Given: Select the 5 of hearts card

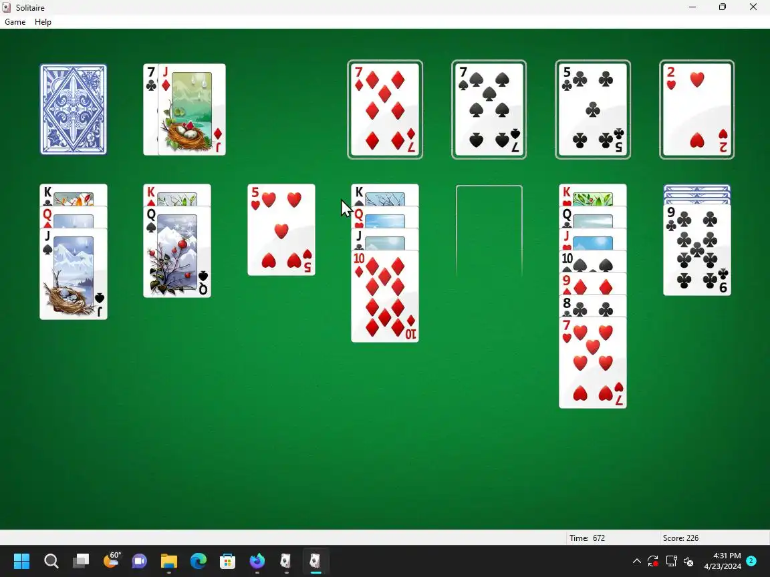Looking at the screenshot, I should (x=281, y=230).
